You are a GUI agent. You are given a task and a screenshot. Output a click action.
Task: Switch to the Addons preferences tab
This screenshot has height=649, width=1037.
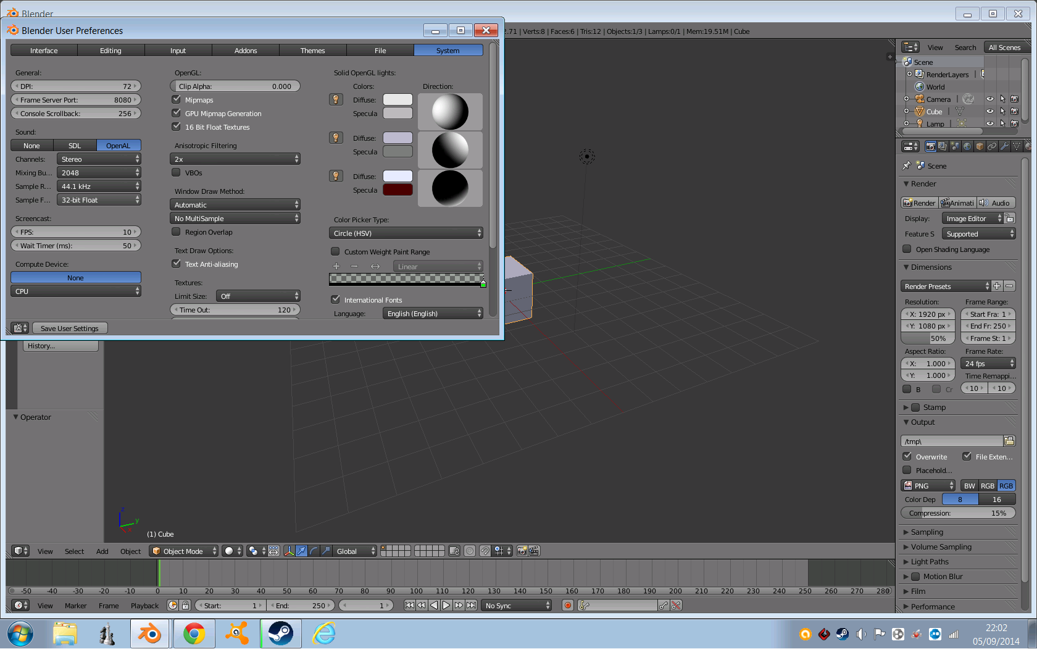(246, 51)
